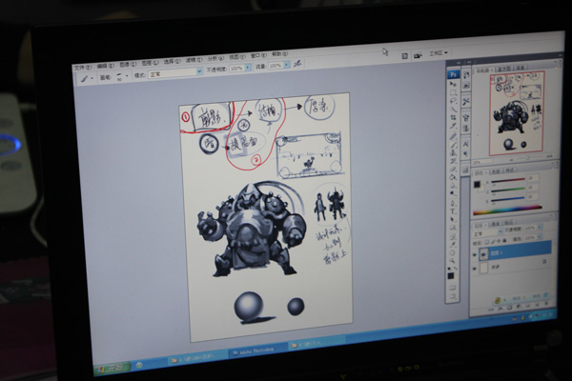The image size is (572, 381).
Task: Click the toolbox foreground color swatch
Action: [x=451, y=276]
